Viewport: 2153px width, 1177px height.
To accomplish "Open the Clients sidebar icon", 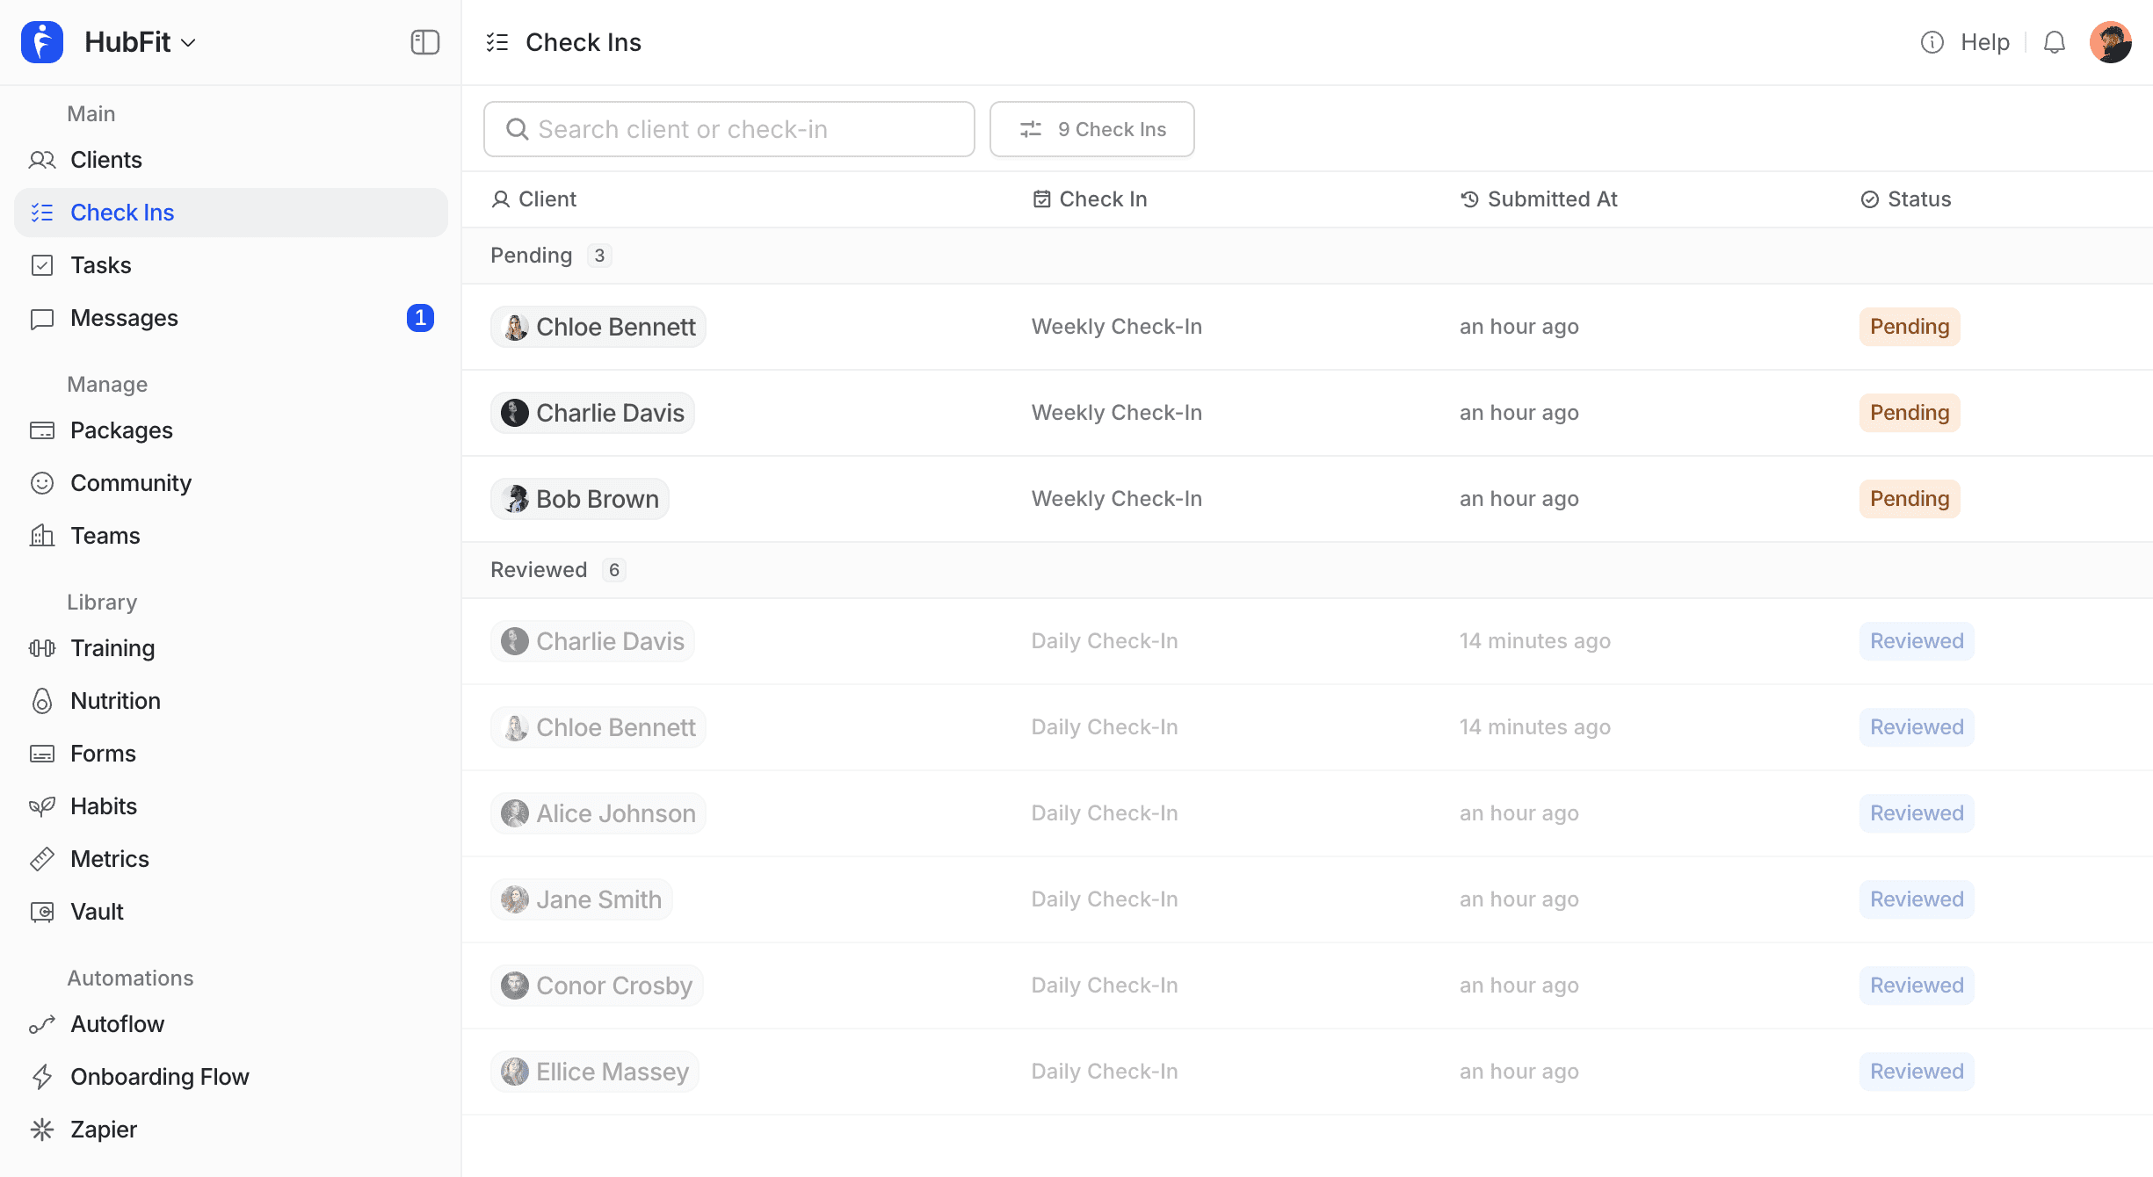I will [x=42, y=160].
